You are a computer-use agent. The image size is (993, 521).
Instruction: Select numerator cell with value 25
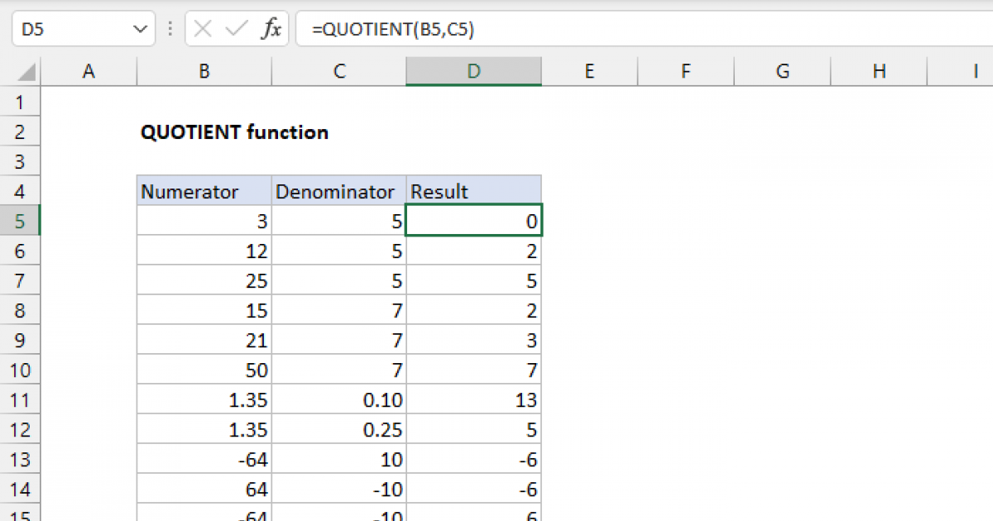tap(204, 281)
